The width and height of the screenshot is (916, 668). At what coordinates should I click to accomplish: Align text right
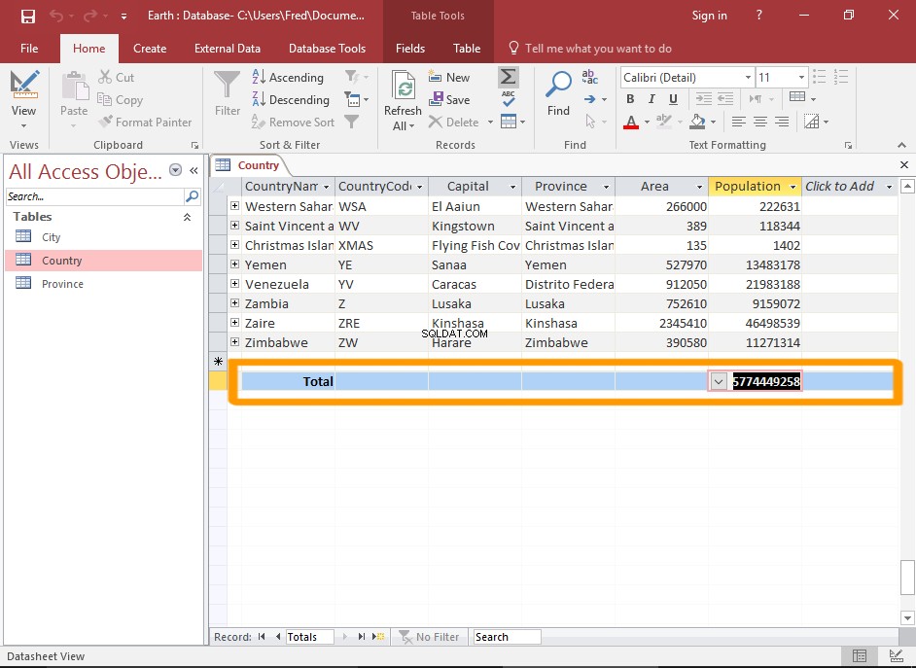[x=782, y=122]
